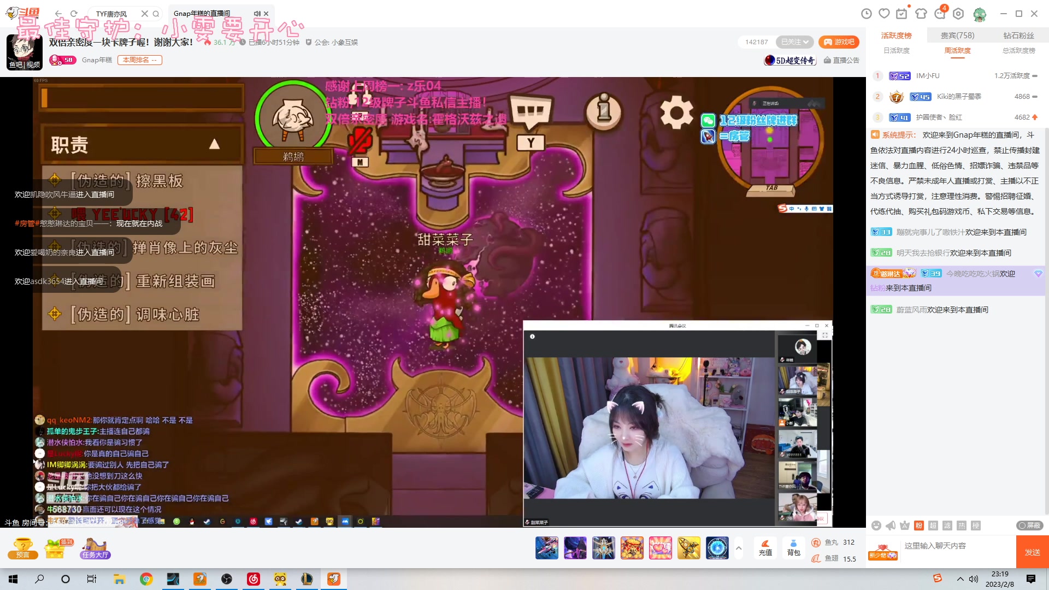Open the 本周排名 weekly ranking selector
The width and height of the screenshot is (1049, 590).
(139, 60)
